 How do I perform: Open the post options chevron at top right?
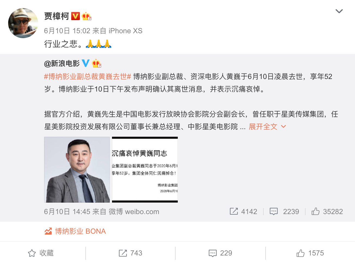(x=339, y=11)
